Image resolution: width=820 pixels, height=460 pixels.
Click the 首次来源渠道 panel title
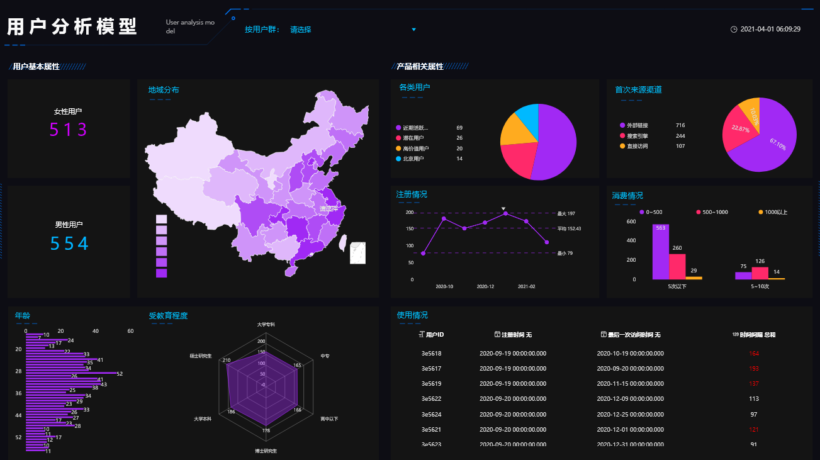638,90
